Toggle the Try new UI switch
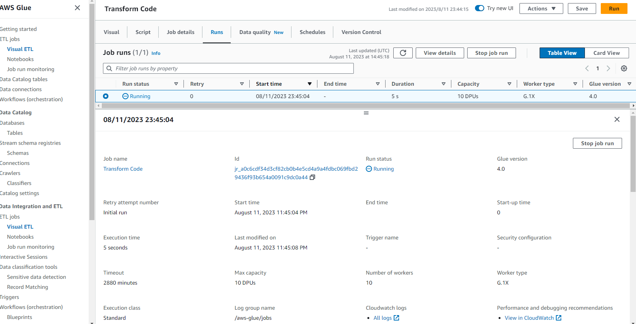Image resolution: width=636 pixels, height=324 pixels. click(x=480, y=8)
